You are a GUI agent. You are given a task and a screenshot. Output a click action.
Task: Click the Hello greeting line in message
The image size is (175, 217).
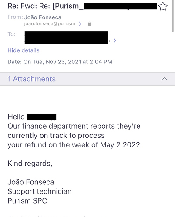click(32, 117)
